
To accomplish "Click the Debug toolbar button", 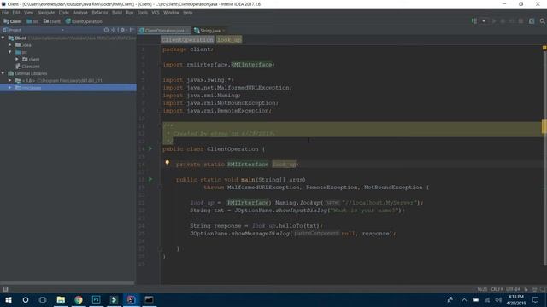I will (x=503, y=21).
